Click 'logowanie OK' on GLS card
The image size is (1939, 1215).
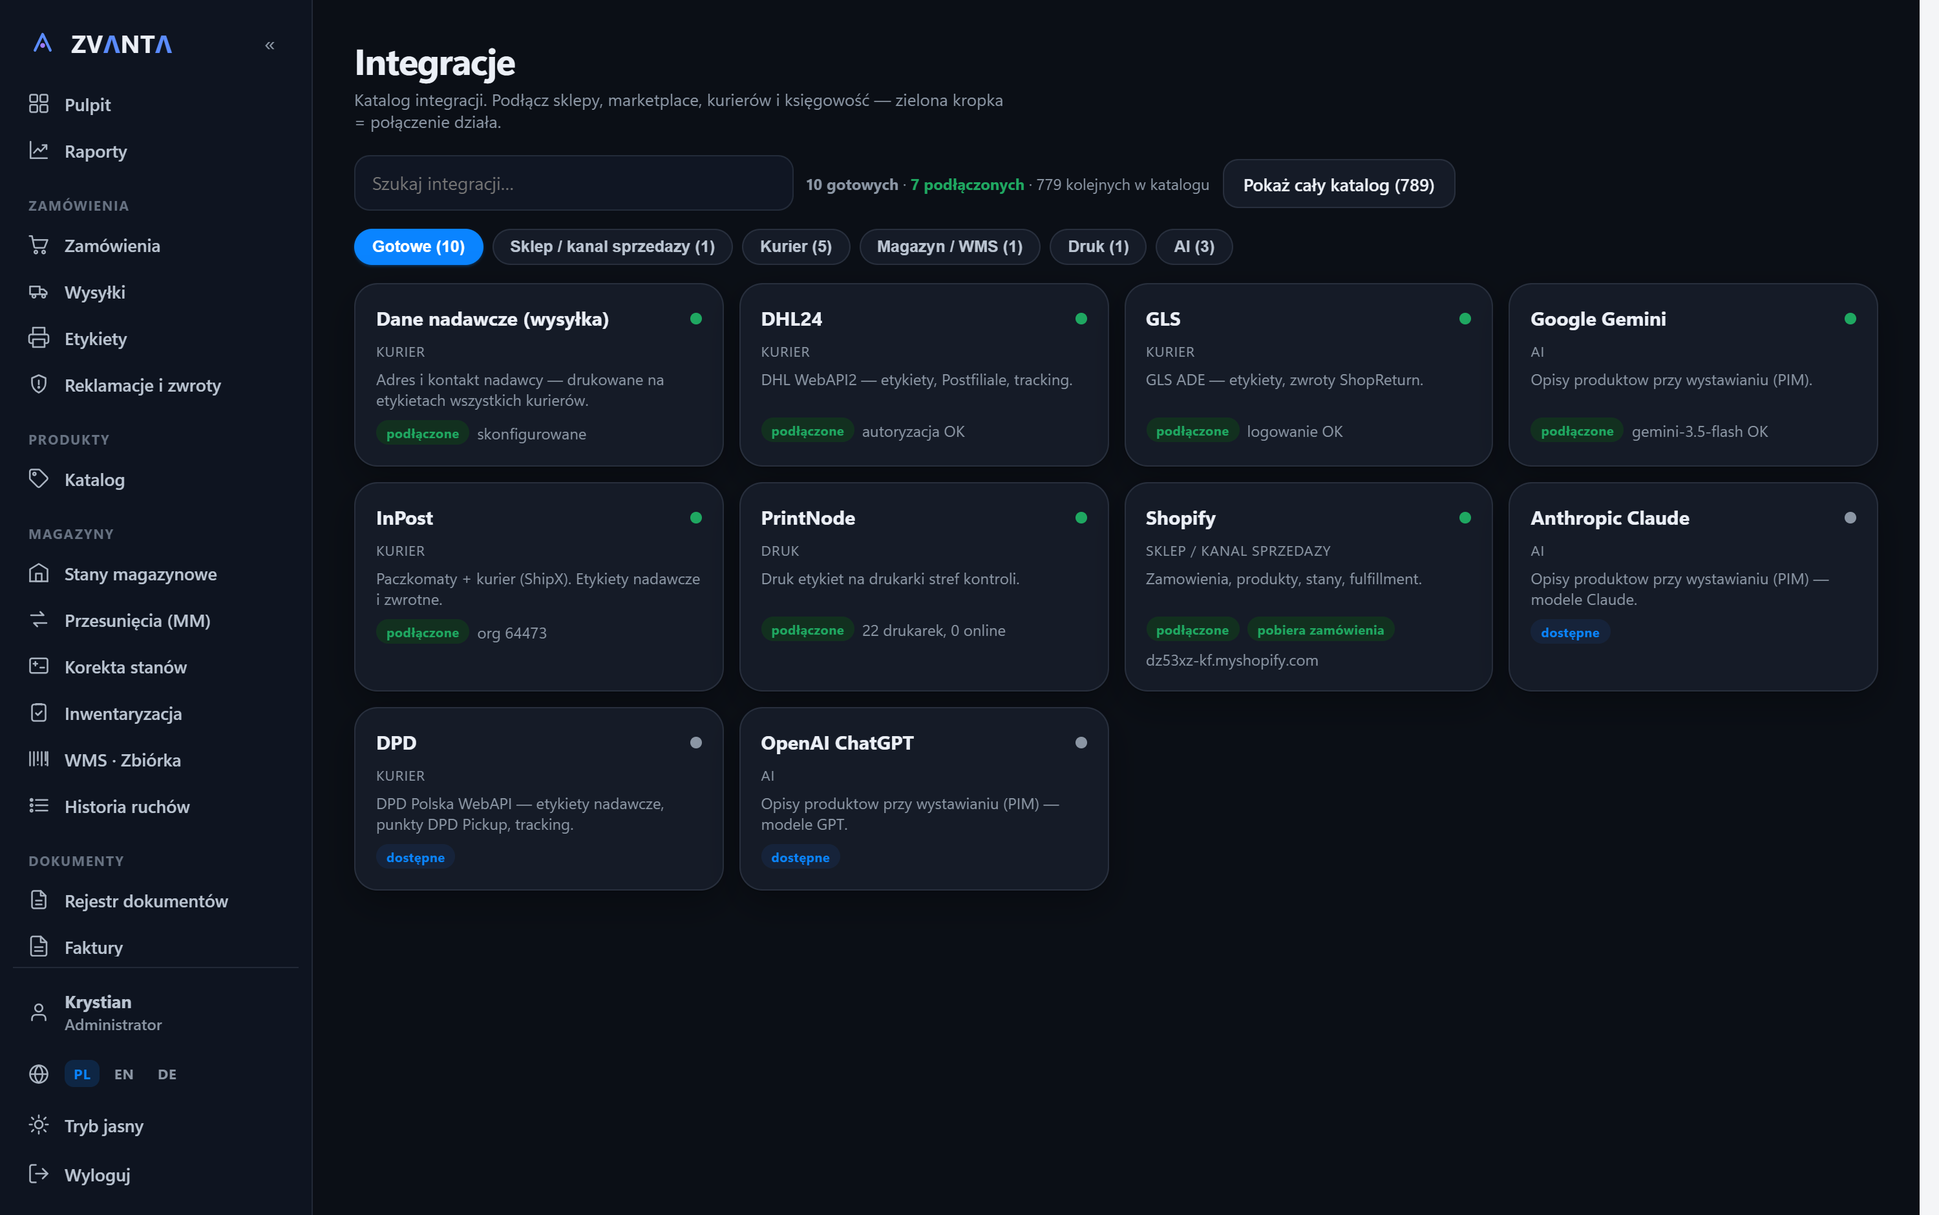(1294, 430)
